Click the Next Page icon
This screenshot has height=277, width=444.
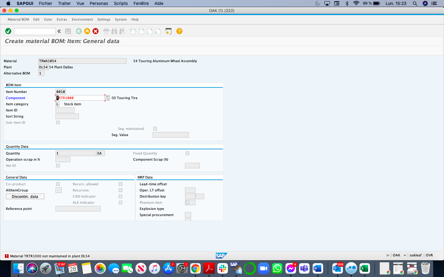150,31
